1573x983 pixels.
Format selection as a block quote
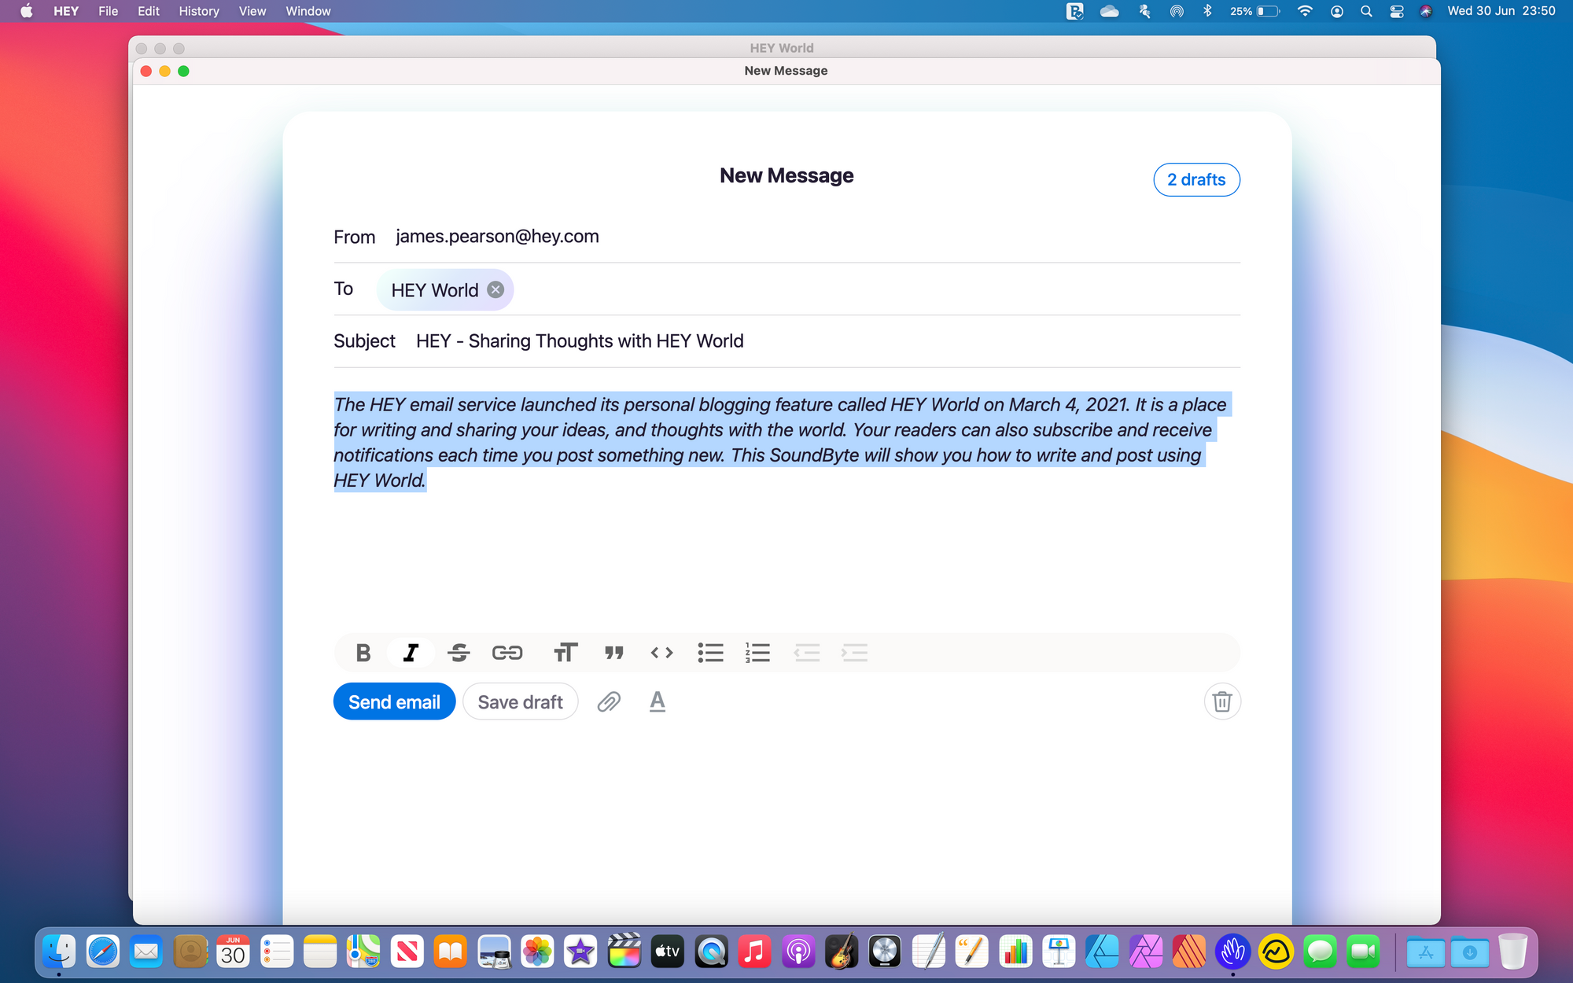[x=614, y=652]
